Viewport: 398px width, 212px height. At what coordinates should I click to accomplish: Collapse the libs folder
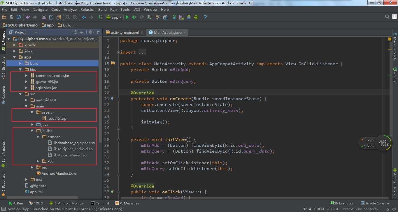click(20, 69)
